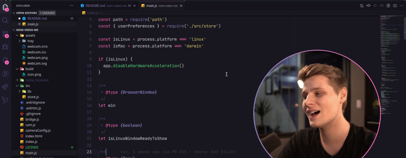
Task: Click line number 13 in the gutter
Action: click(x=89, y=86)
